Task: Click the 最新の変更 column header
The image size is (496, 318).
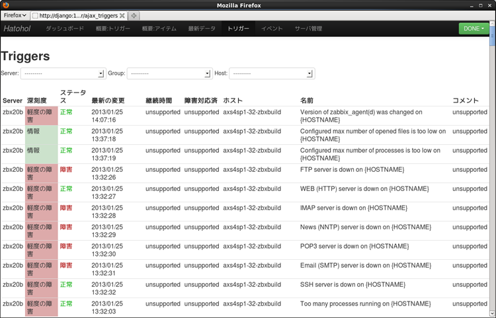Action: [108, 100]
